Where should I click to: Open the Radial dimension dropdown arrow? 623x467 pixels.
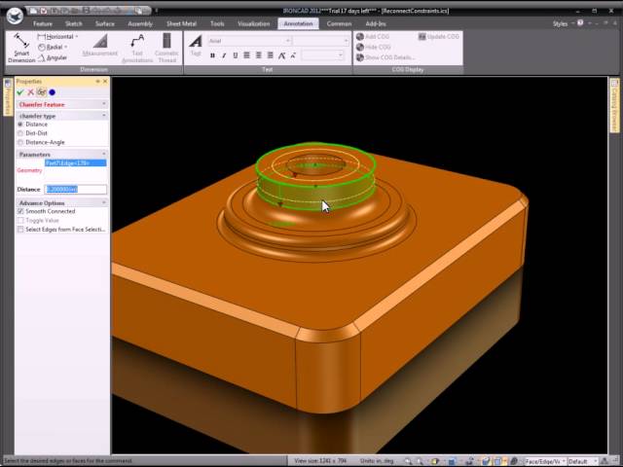tap(65, 47)
